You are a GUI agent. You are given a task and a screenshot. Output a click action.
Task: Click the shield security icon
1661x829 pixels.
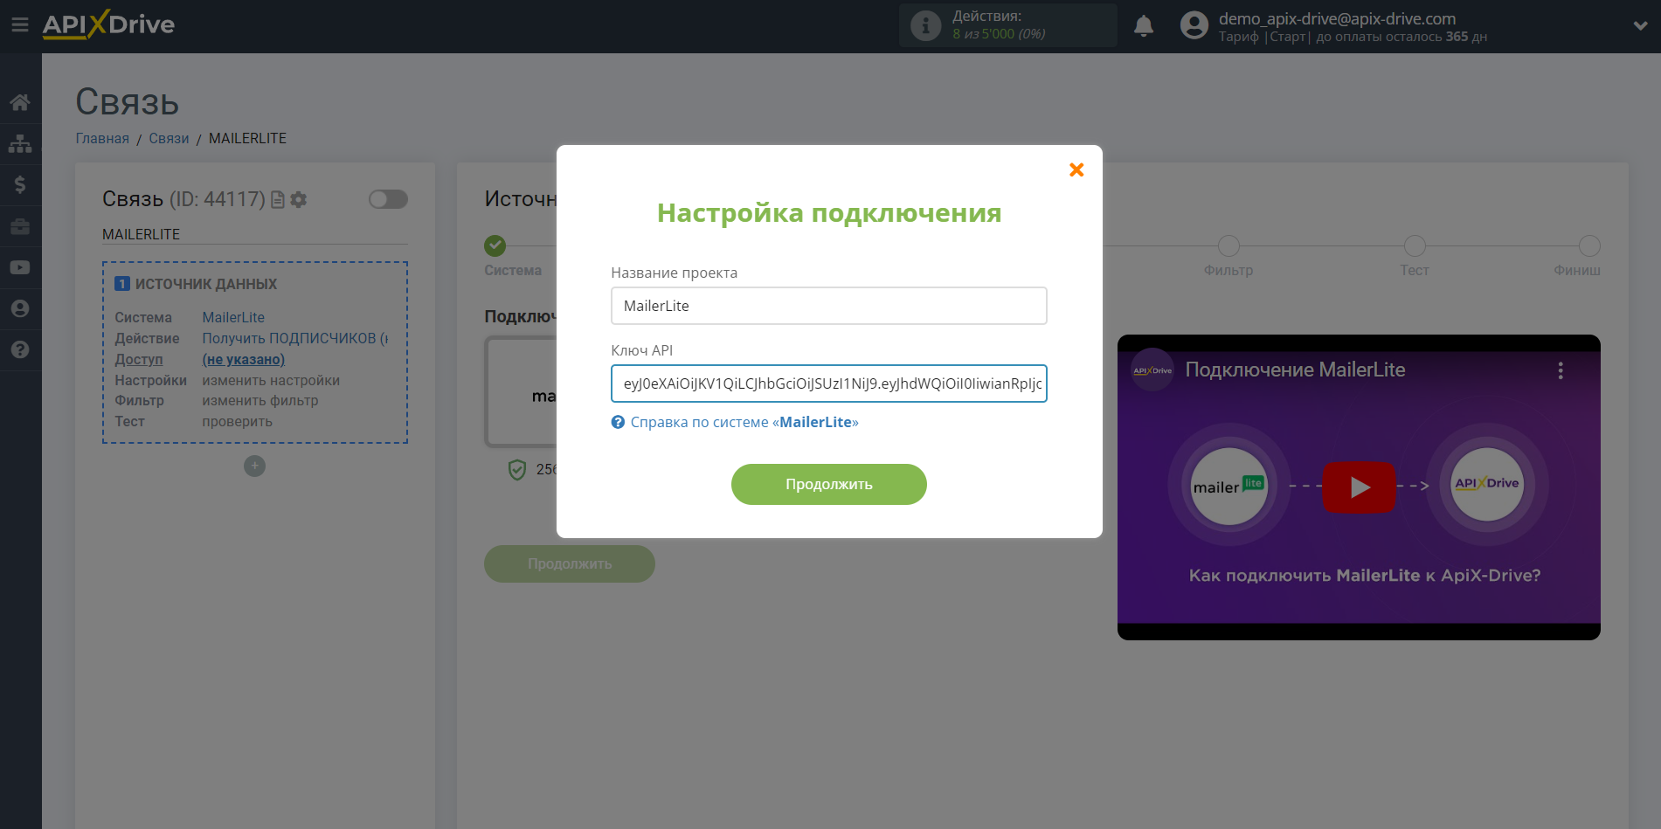[517, 469]
